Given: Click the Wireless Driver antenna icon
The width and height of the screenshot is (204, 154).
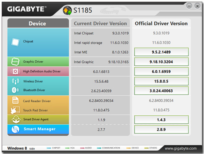Looking at the screenshot, I should pyautogui.click(x=16, y=81).
